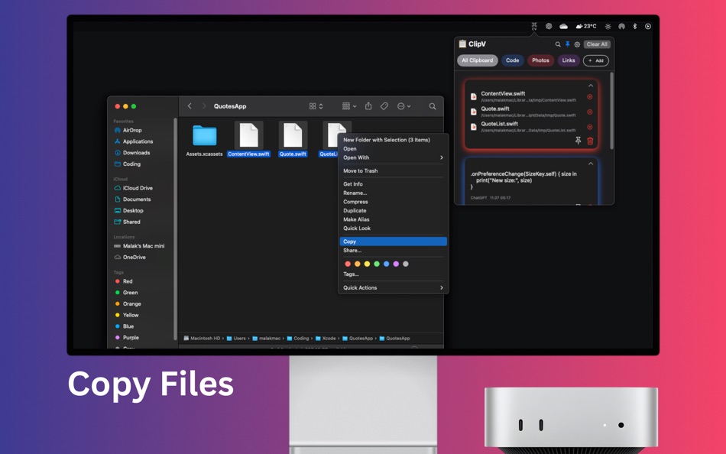The image size is (726, 454).
Task: Apply purple tag color in context menu
Action: [396, 264]
